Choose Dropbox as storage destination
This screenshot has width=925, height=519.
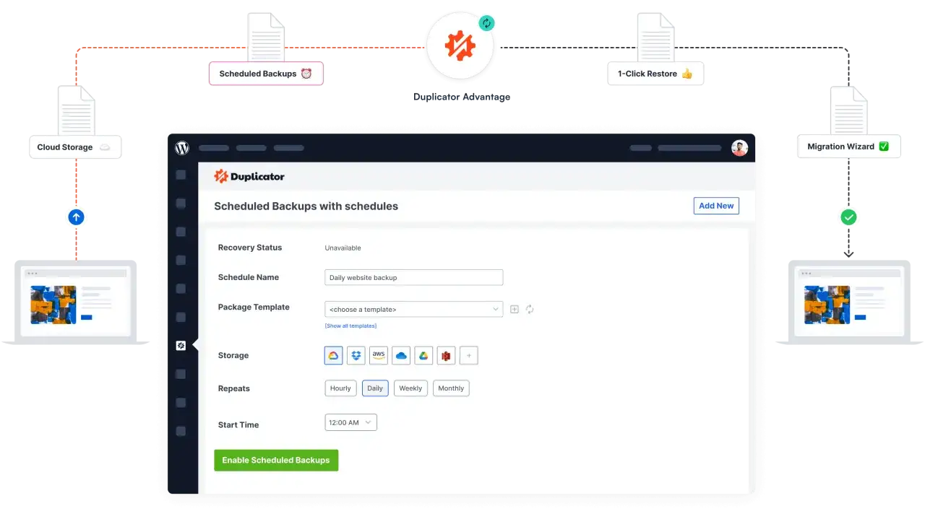tap(356, 355)
